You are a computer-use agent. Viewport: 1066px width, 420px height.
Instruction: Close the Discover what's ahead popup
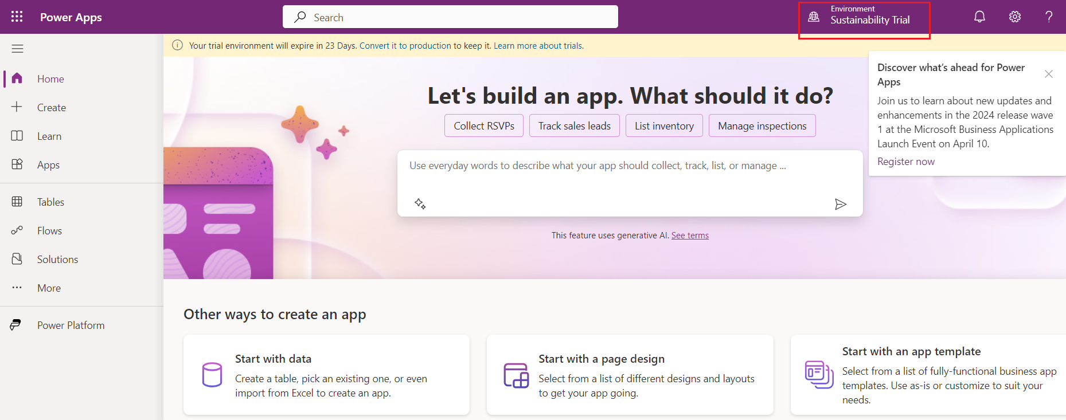coord(1049,74)
